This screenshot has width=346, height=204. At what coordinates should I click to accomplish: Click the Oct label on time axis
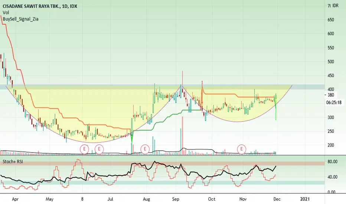(x=212, y=199)
